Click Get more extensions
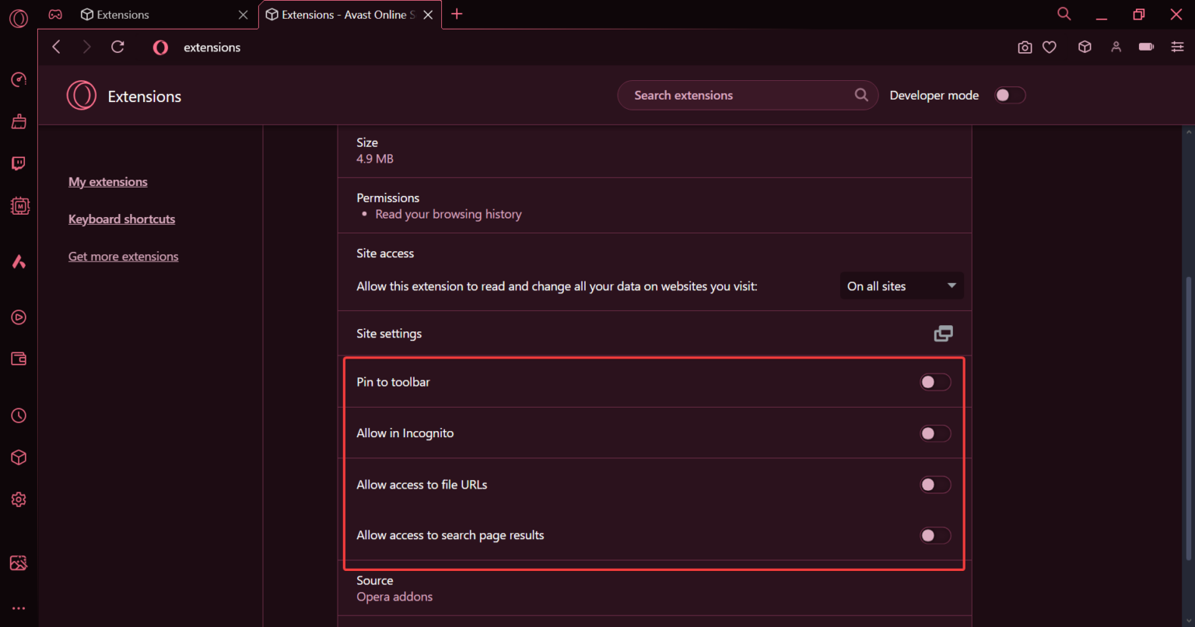The image size is (1195, 627). click(x=123, y=256)
